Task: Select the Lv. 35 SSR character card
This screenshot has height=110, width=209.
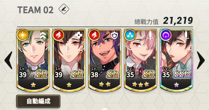Action: [176, 60]
